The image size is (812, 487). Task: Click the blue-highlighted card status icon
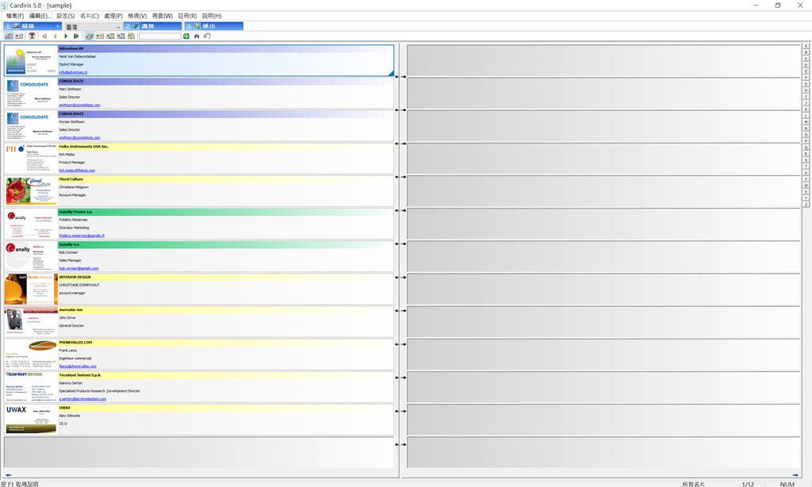(x=121, y=36)
